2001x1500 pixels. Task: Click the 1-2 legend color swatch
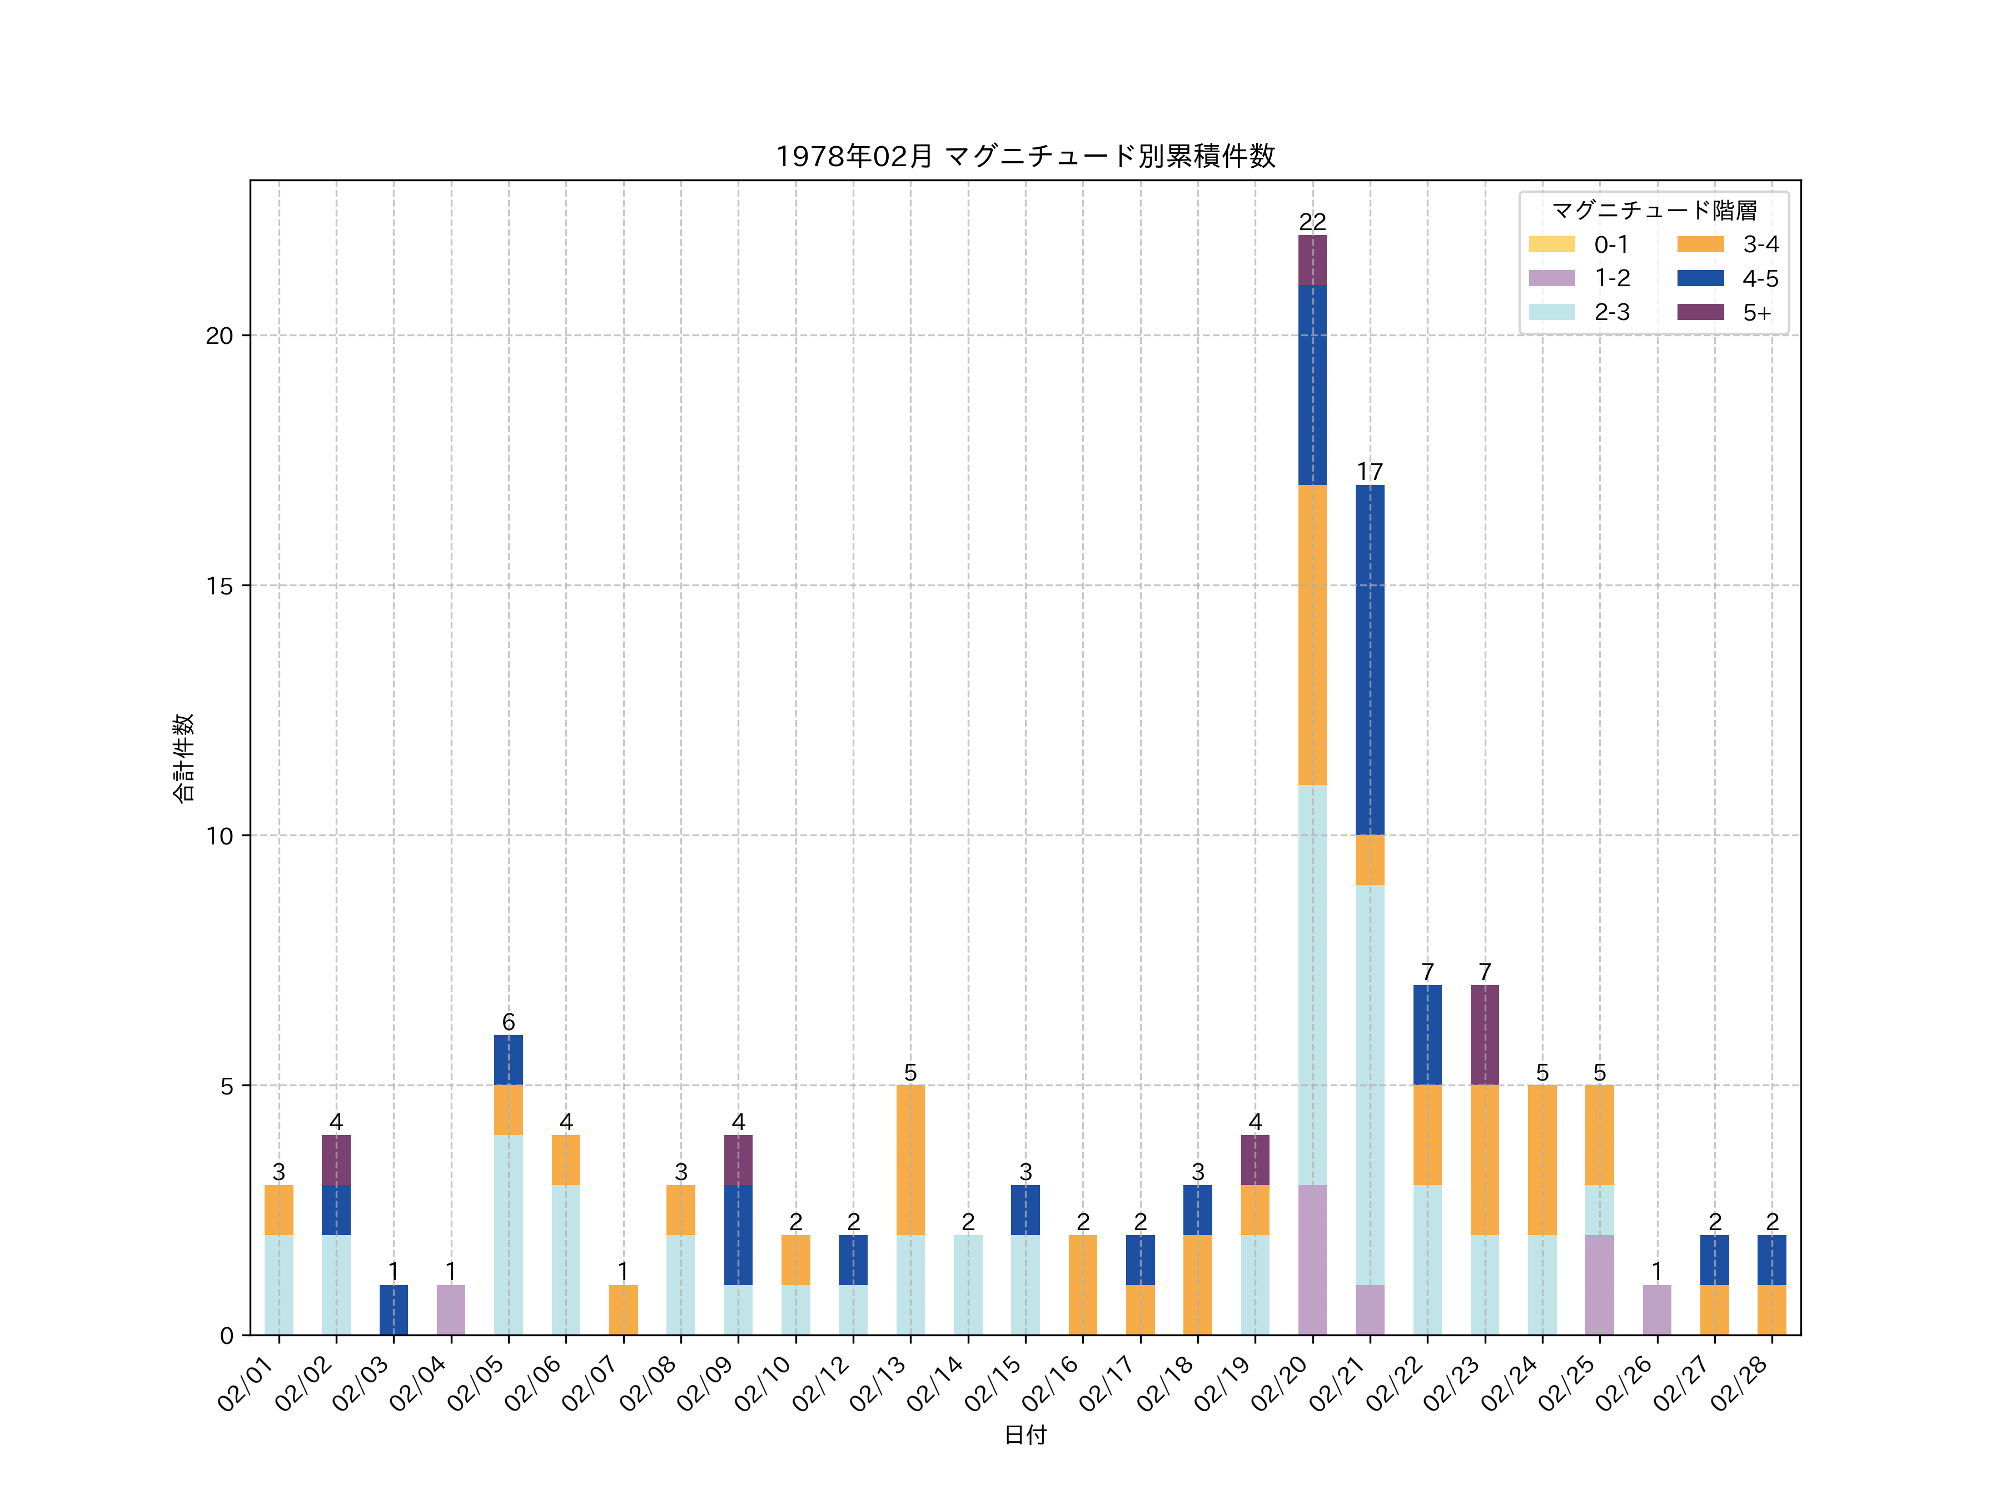click(x=1551, y=278)
